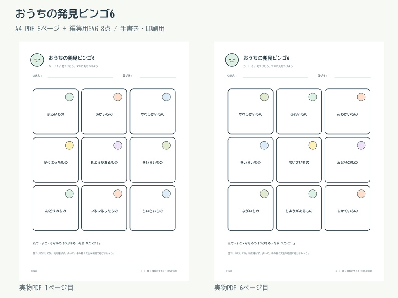Click the safety note under card 6 rules
This screenshot has height=298, width=398.
click(x=269, y=253)
